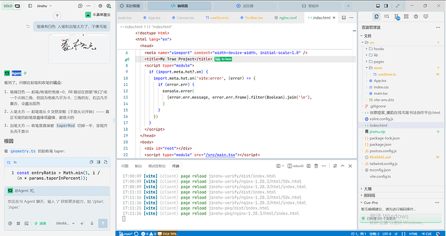Image resolution: width=446 pixels, height=236 pixels.
Task: Click the undo arrow beside user message
Action: [28, 26]
